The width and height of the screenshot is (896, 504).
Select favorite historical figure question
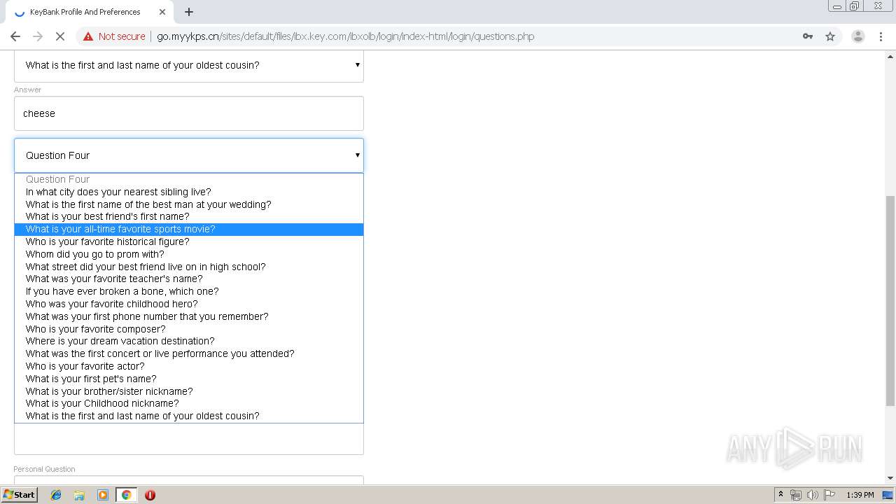tap(189, 241)
